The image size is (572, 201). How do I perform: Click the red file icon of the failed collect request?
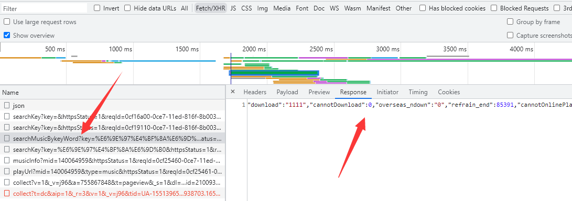[x=7, y=193]
